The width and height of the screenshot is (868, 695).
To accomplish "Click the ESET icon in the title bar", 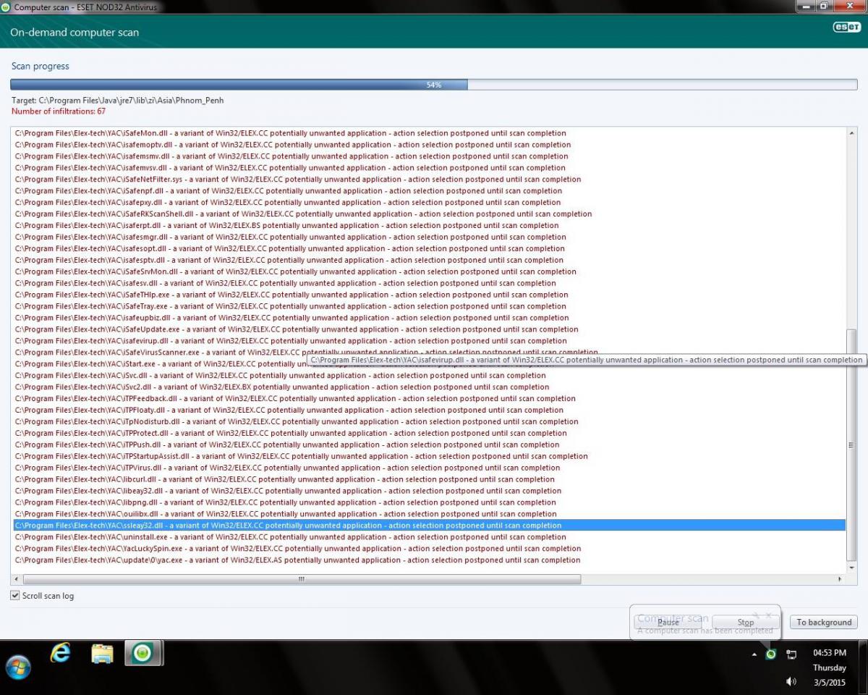I will pyautogui.click(x=6, y=7).
